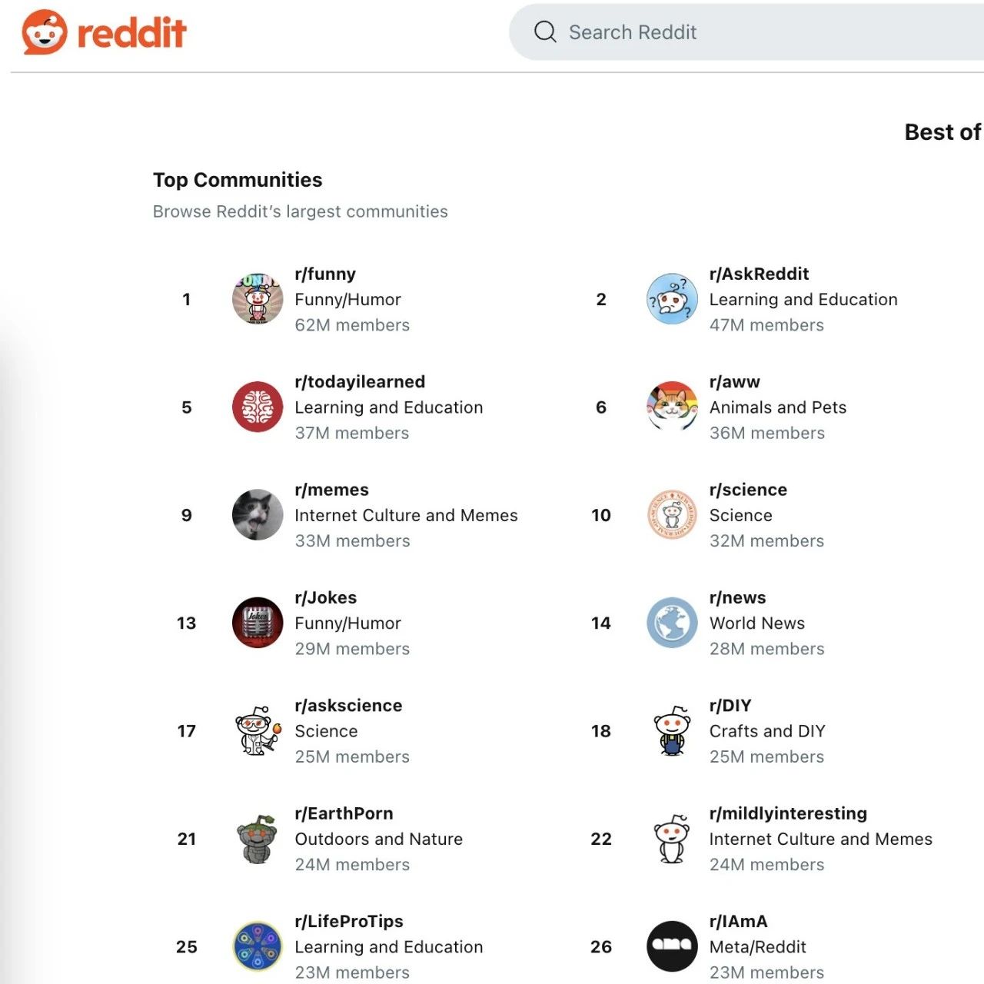This screenshot has width=984, height=984.
Task: Click "Crafts and DIY" category text
Action: coord(767,731)
